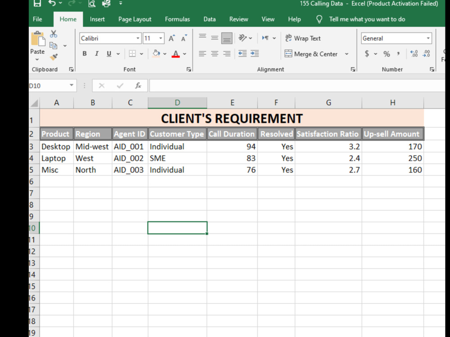This screenshot has height=337, width=450.
Task: Click the formula bar cancel X
Action: (102, 85)
